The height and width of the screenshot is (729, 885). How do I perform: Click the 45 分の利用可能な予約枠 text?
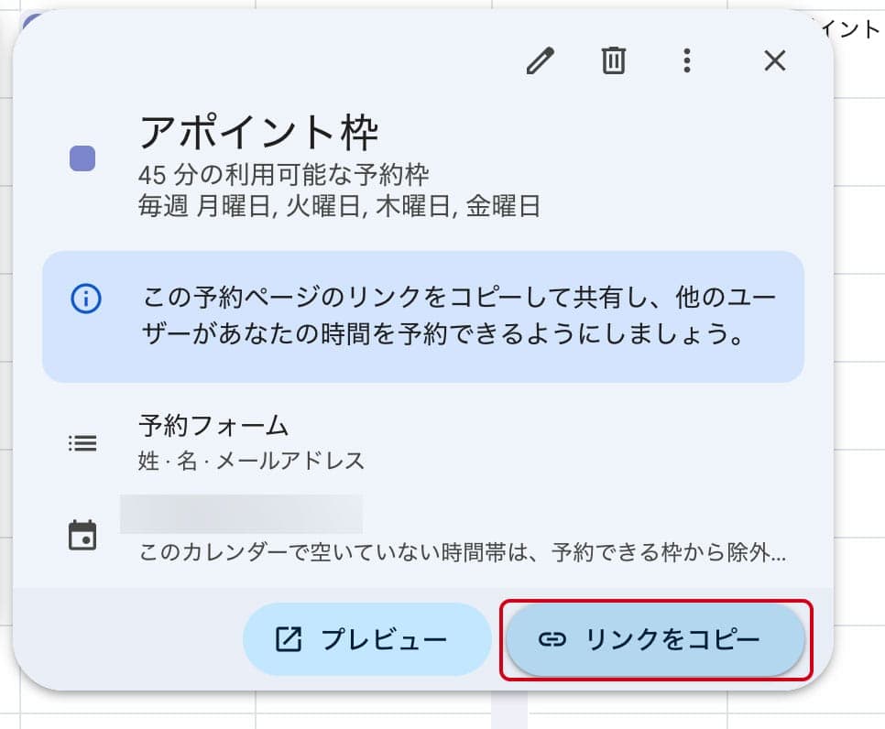tap(284, 174)
